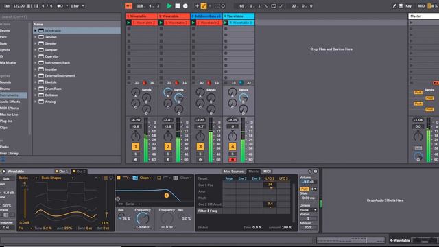Enable the Key mapping mode button
Screen dimensions: 439x247
coord(409,6)
